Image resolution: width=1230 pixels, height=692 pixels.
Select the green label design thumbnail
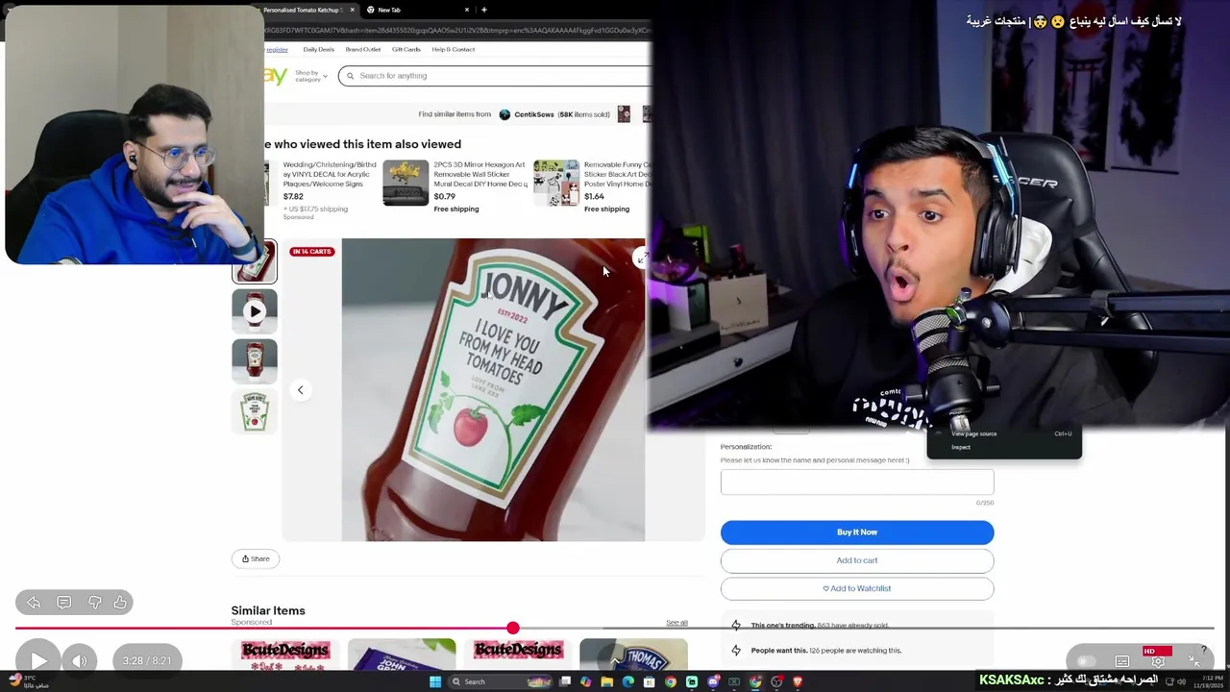point(255,411)
